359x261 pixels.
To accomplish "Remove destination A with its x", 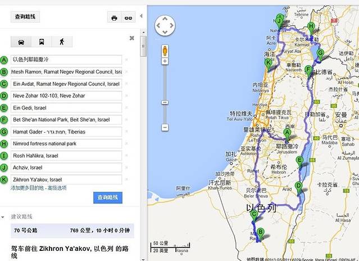I will pos(126,60).
